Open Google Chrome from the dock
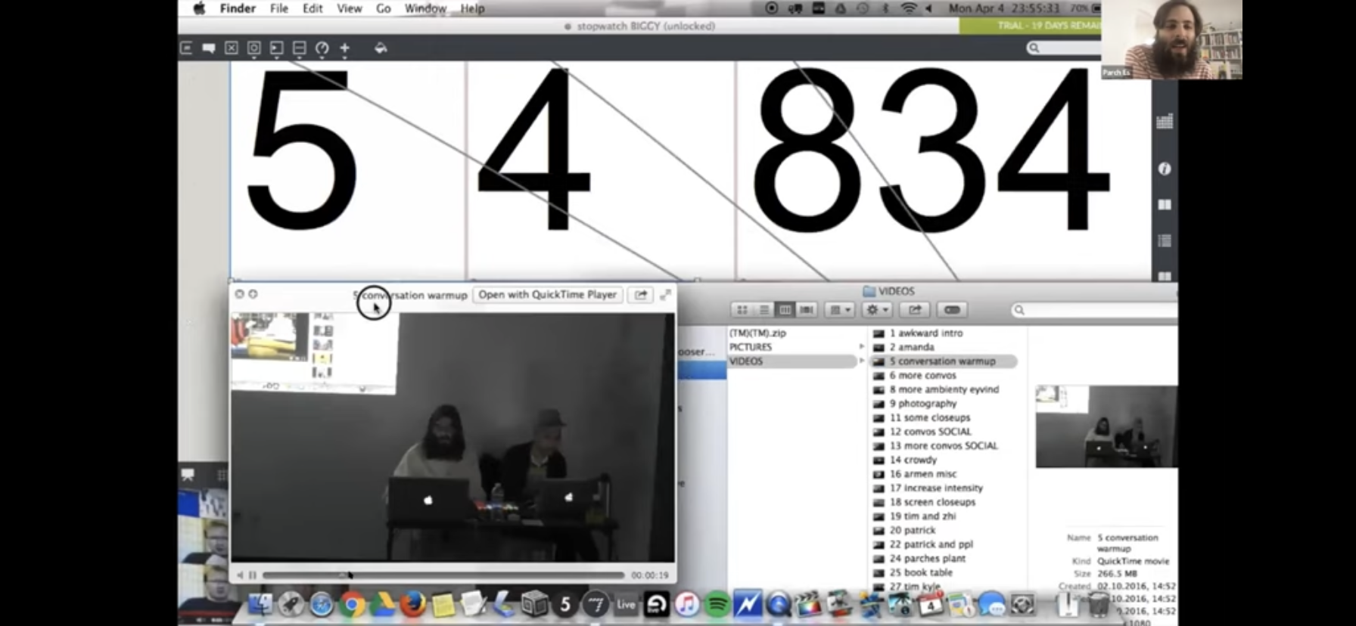 pyautogui.click(x=352, y=604)
